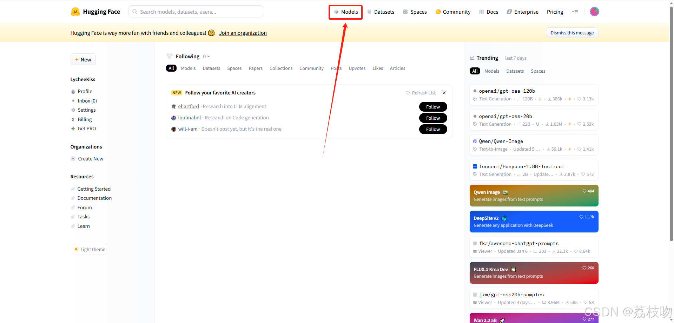Click the heart icon on Qwen Image card
Screen dimensions: 674x323
click(584, 191)
